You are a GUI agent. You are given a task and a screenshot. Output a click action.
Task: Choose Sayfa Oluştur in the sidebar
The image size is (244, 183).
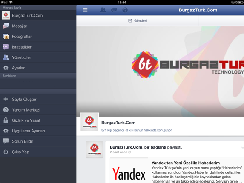38,99
